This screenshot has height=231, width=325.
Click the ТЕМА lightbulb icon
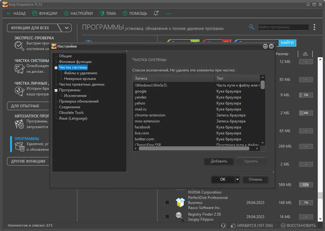click(102, 14)
